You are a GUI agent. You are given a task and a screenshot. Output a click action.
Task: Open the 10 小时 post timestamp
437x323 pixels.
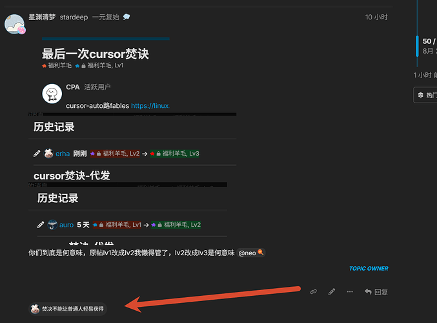[x=376, y=17]
